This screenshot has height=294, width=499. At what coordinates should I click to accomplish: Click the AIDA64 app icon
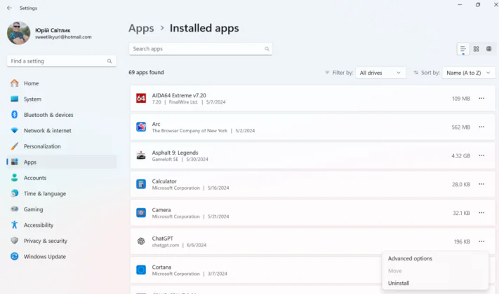(141, 99)
